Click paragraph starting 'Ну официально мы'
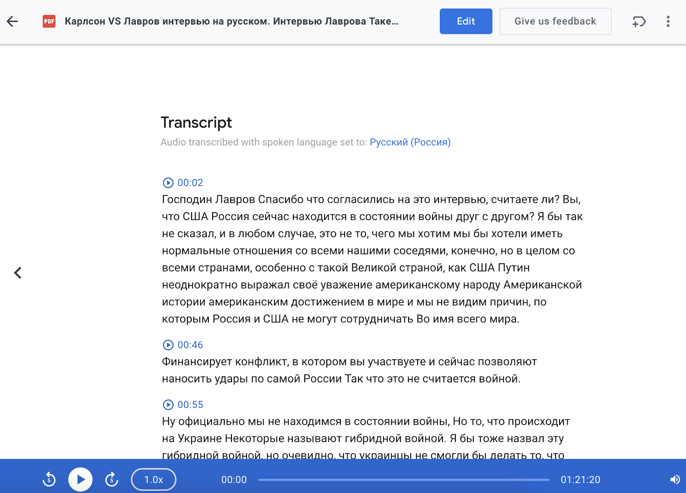Image resolution: width=686 pixels, height=493 pixels. pos(366,438)
